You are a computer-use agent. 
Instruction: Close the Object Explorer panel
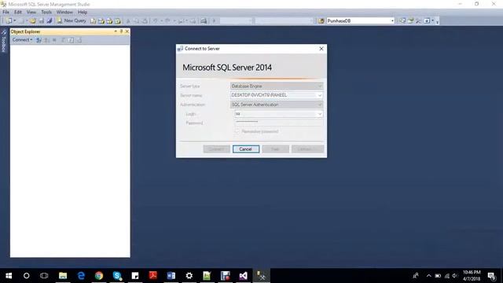click(127, 31)
